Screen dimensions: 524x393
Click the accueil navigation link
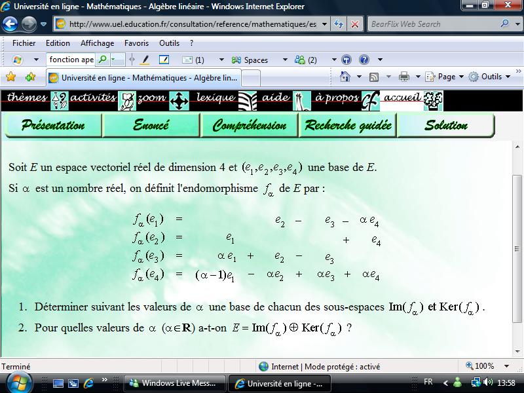pyautogui.click(x=403, y=98)
